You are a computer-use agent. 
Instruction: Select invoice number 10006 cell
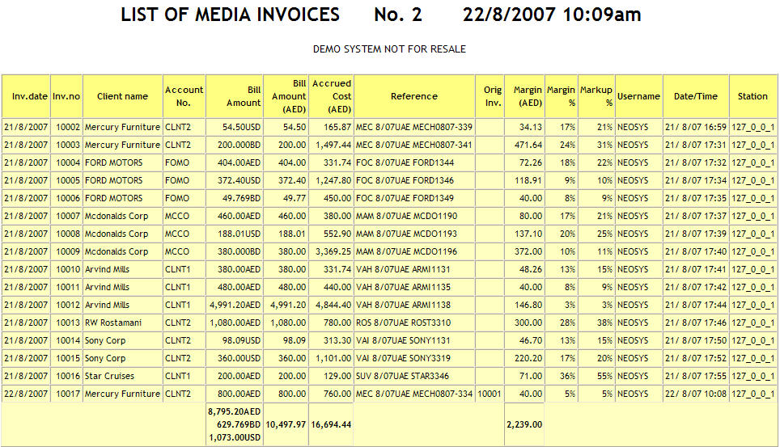pos(66,198)
